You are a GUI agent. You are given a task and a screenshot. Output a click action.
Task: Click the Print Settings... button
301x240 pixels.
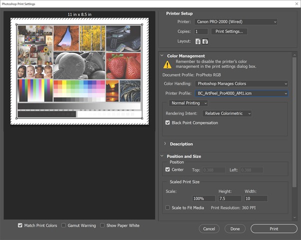tap(229, 31)
